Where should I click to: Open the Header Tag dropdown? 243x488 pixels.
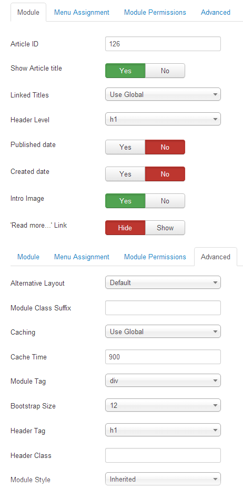coord(163,430)
